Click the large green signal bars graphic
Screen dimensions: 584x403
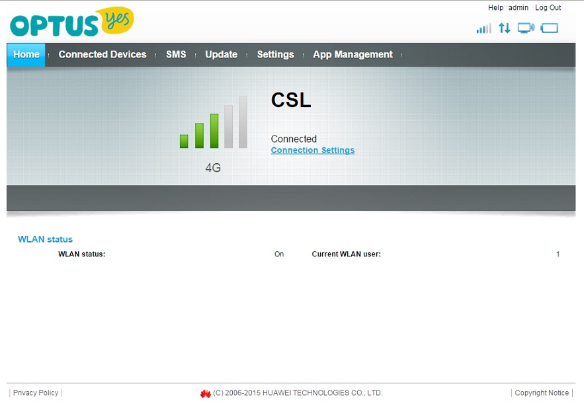click(x=214, y=122)
